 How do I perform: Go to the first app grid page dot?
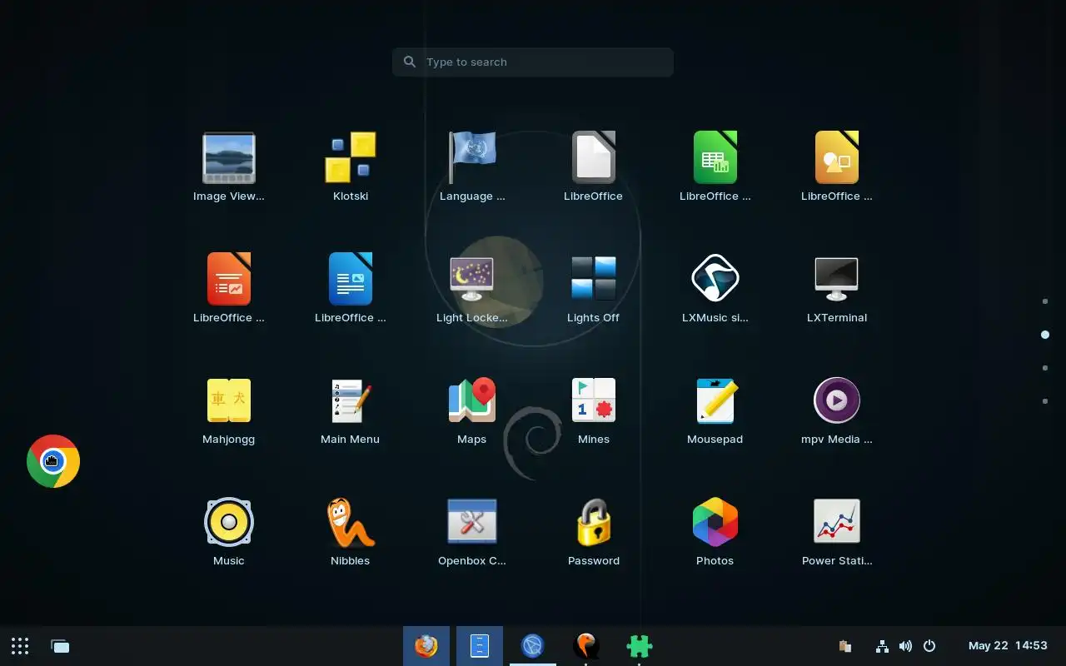point(1045,301)
